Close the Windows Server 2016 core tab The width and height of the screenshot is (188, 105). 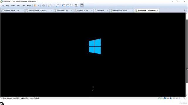tap(51, 10)
